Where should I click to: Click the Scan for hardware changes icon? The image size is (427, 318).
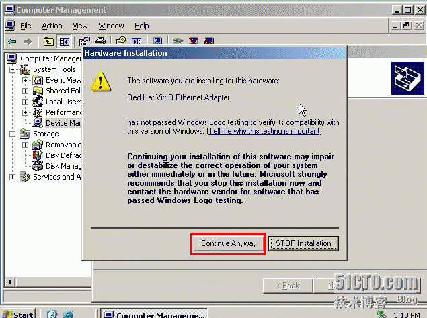pos(157,41)
